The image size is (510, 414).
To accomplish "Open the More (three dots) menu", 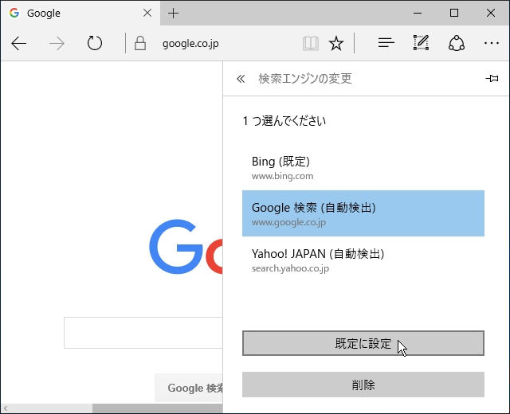I will pos(492,43).
